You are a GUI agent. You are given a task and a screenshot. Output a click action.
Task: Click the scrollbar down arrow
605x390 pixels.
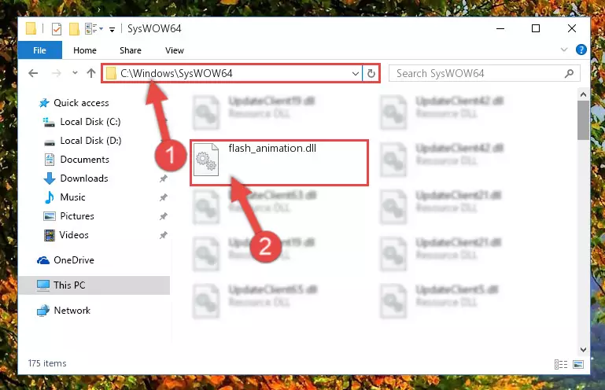click(x=583, y=350)
